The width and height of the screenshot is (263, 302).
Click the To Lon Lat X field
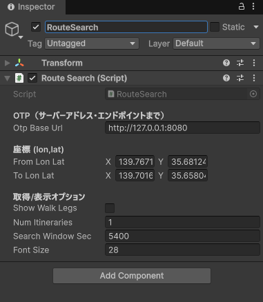coord(135,176)
